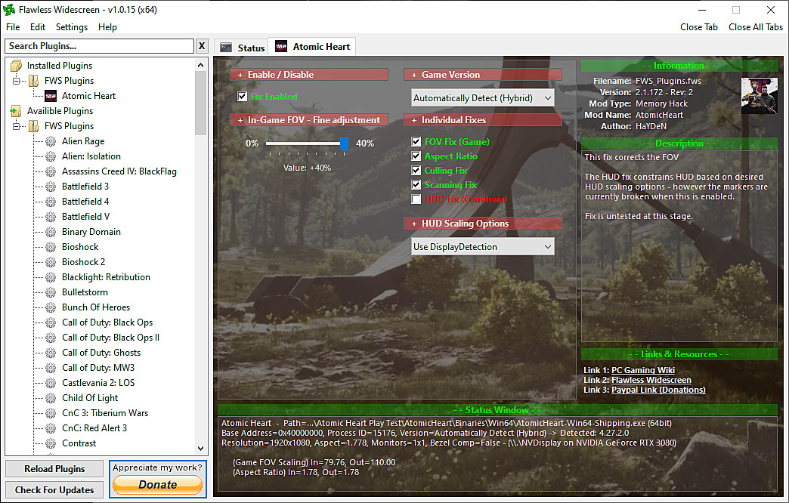The image size is (789, 503).
Task: Click the gear icon beside Bioshock 2
Action: click(51, 262)
